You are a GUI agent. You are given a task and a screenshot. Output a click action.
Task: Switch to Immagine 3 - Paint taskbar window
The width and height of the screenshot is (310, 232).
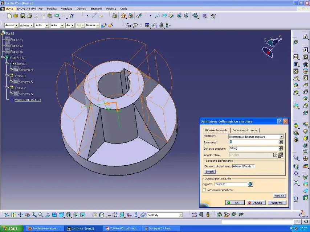click(160, 228)
